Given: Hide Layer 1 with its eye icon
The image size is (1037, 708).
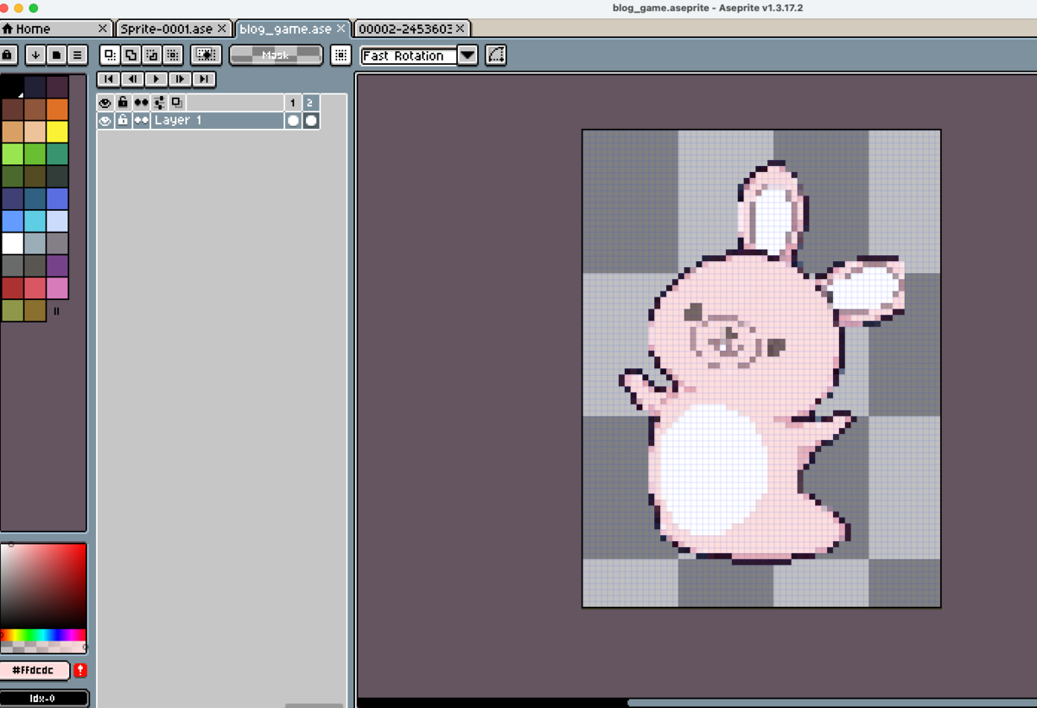Looking at the screenshot, I should (105, 120).
